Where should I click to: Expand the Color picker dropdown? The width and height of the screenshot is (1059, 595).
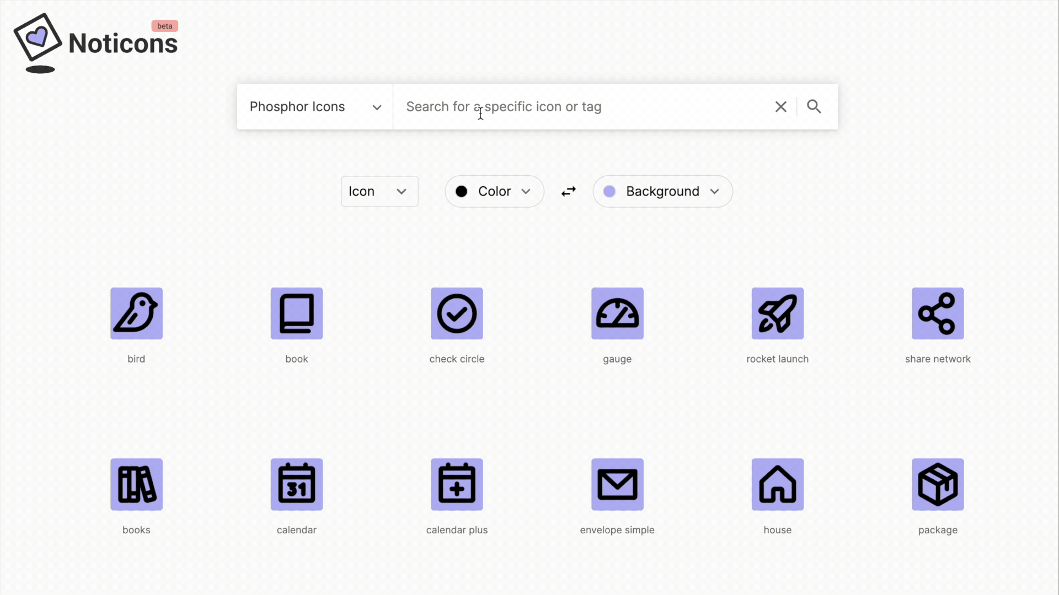click(495, 191)
